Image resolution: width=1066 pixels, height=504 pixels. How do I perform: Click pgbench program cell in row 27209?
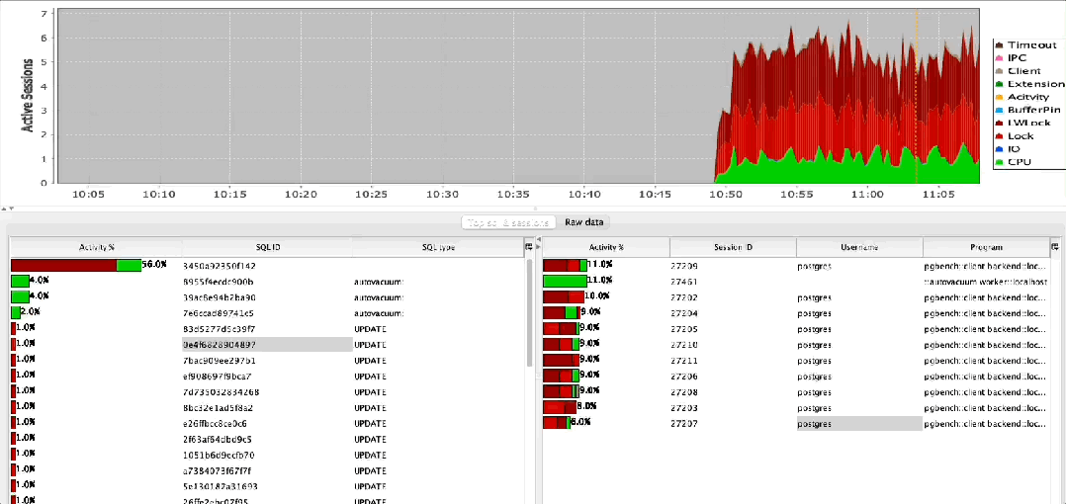click(x=986, y=266)
